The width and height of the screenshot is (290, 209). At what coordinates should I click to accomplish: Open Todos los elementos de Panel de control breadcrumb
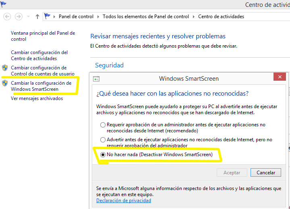pyautogui.click(x=146, y=17)
